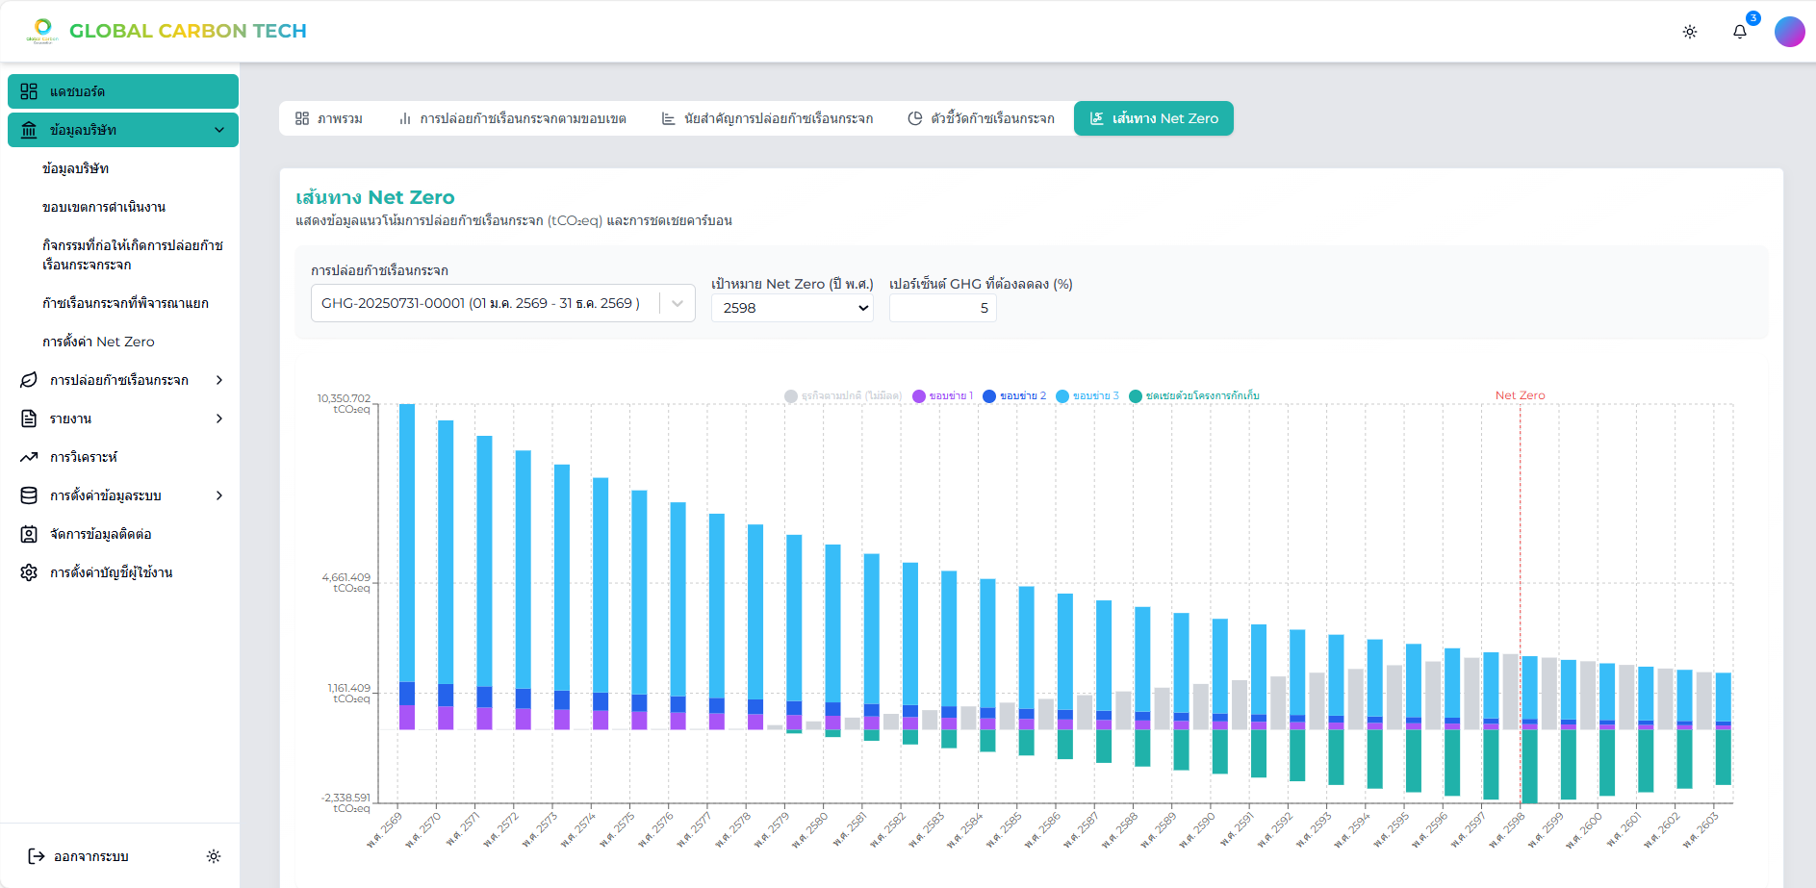The image size is (1816, 888).
Task: Click the gear icon for การตั้งค่าบัญชีผู้ใช้งาน
Action: [29, 572]
